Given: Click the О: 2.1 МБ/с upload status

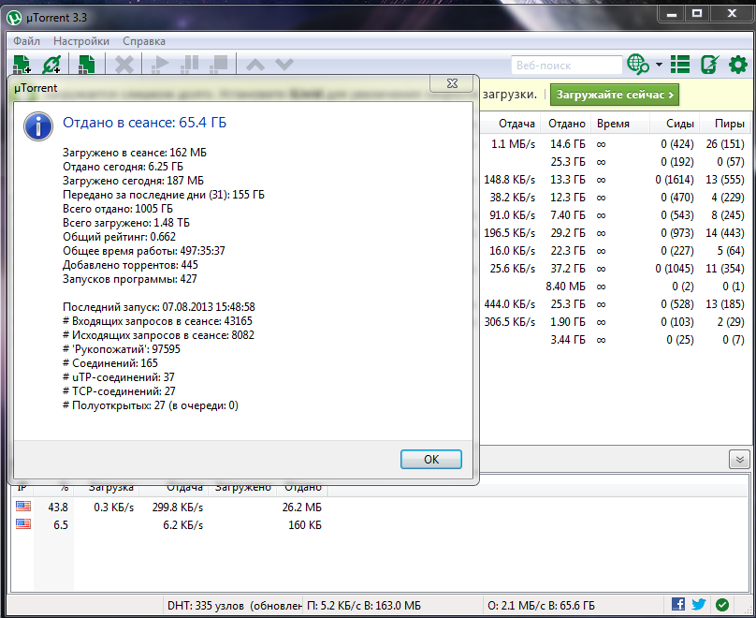Looking at the screenshot, I should pyautogui.click(x=541, y=606).
